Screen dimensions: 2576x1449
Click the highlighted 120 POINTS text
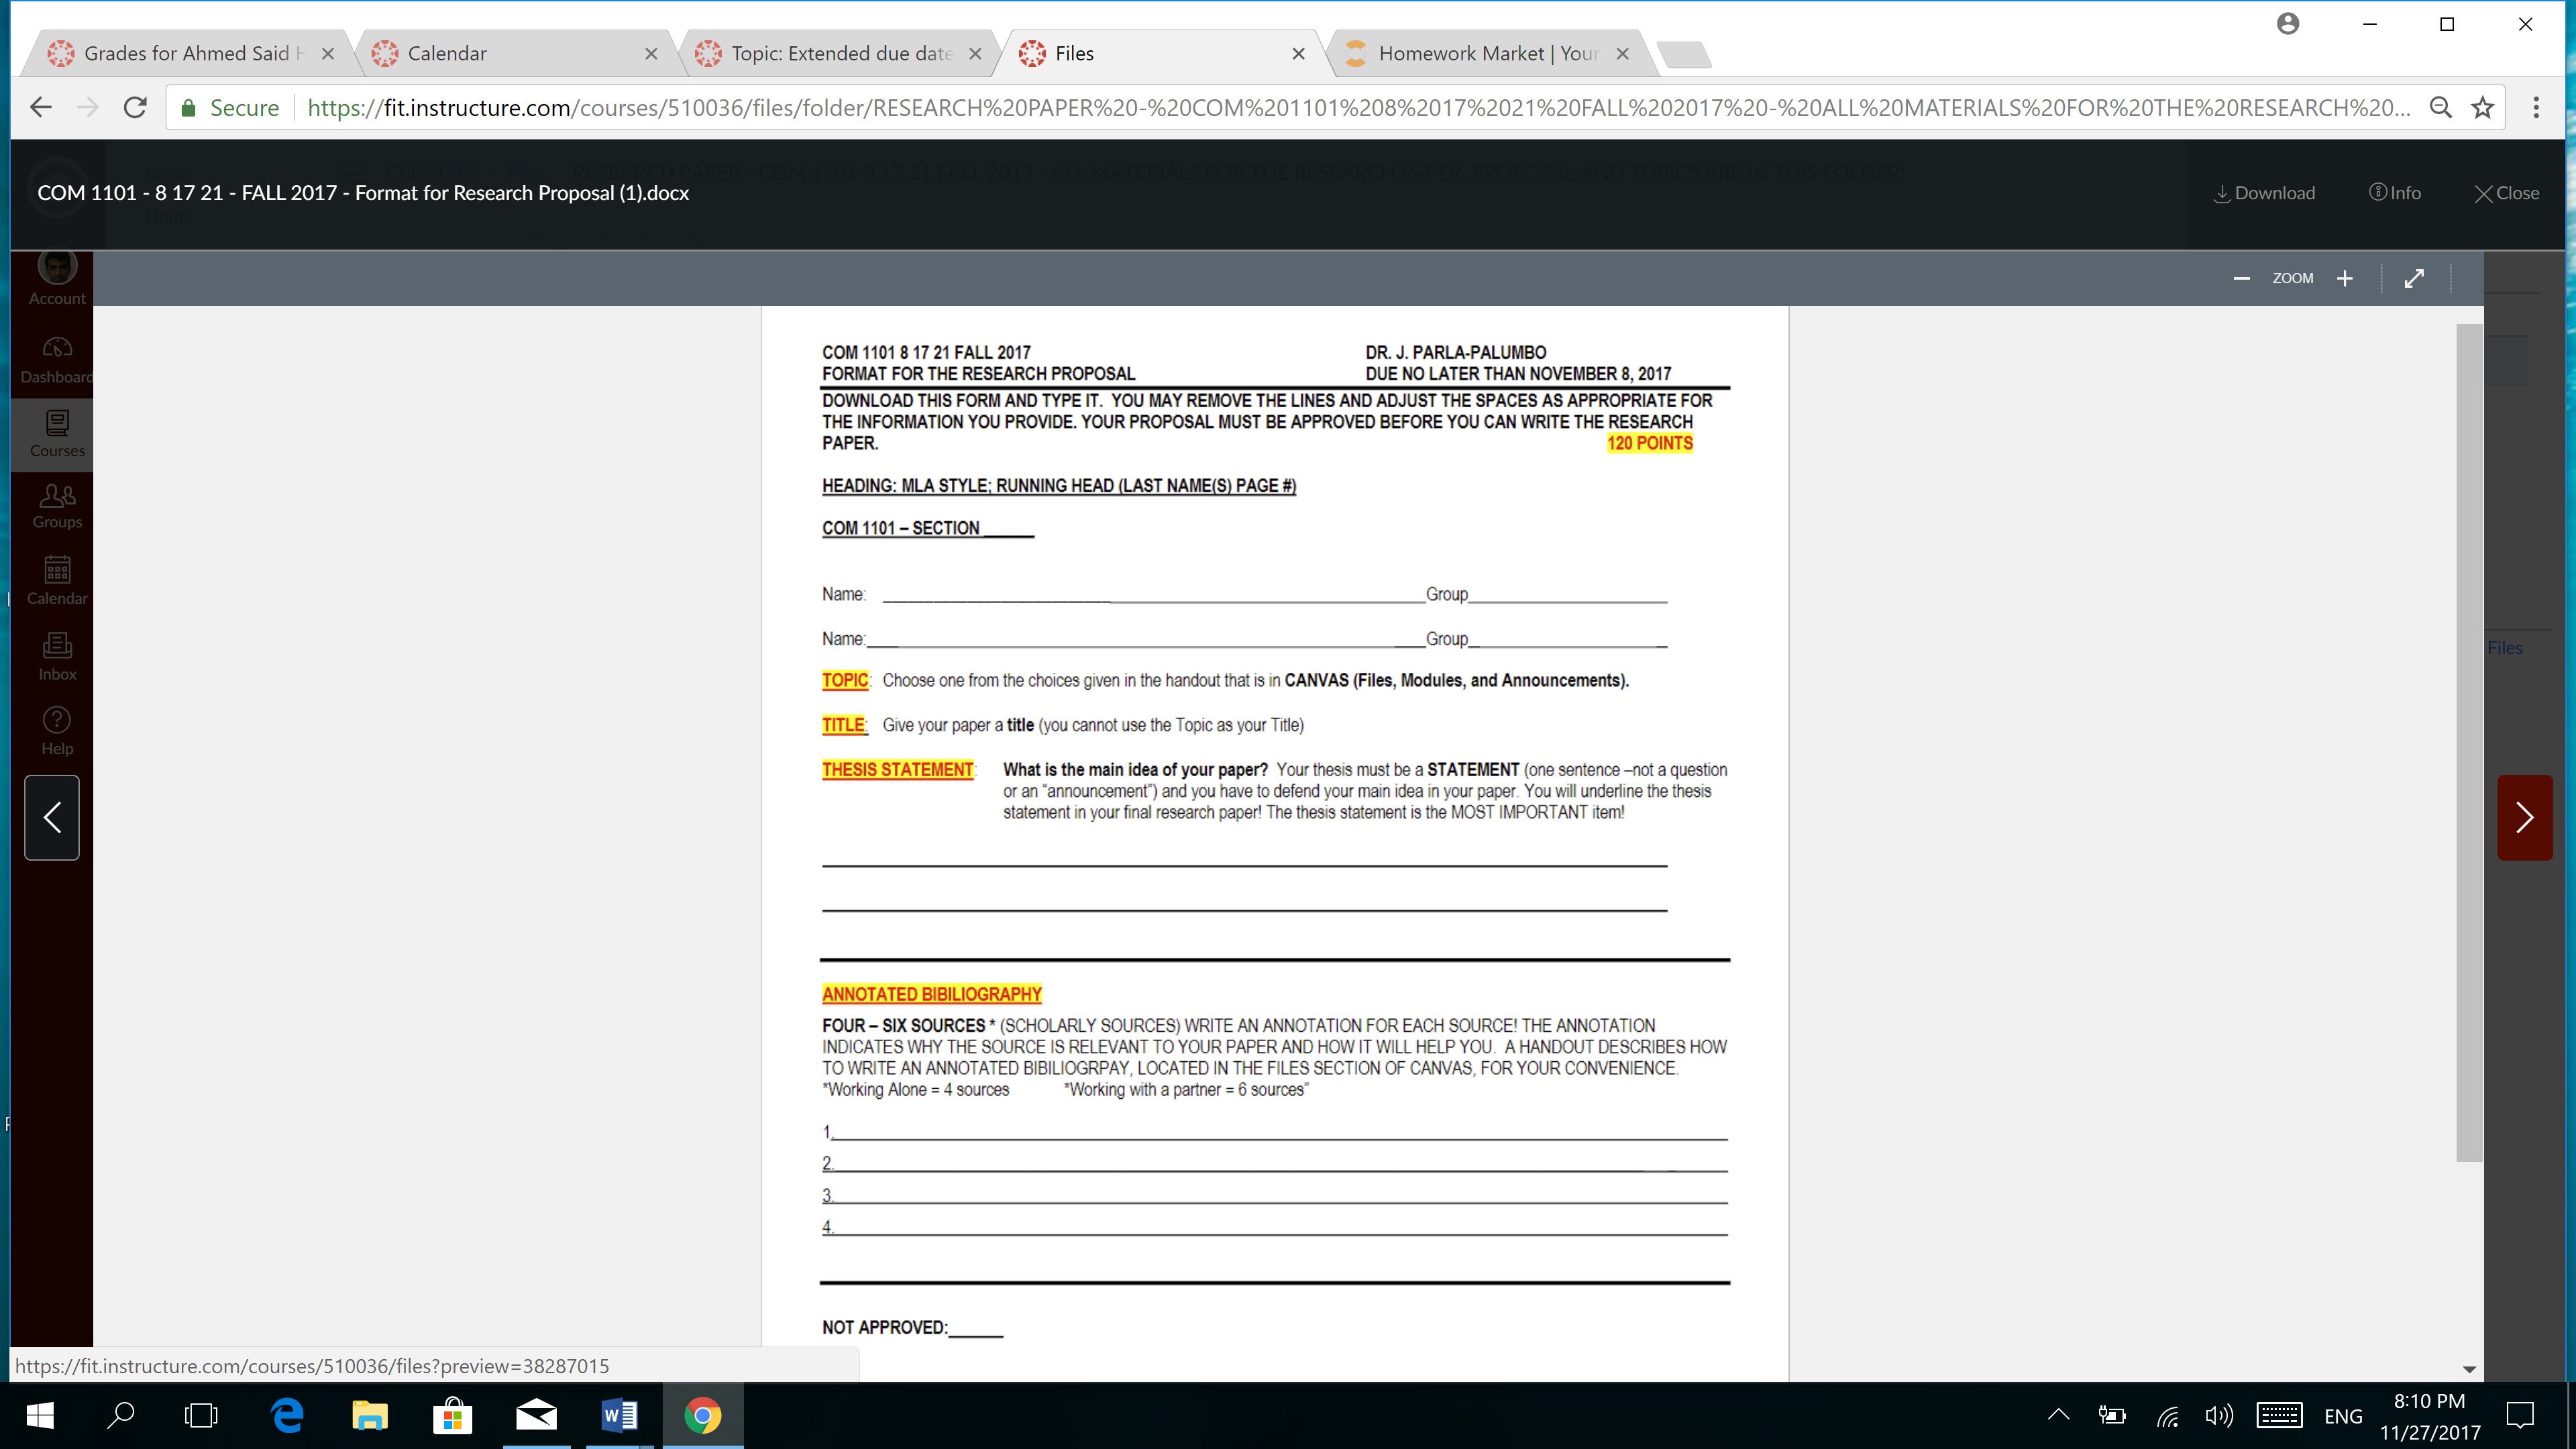(x=1649, y=443)
